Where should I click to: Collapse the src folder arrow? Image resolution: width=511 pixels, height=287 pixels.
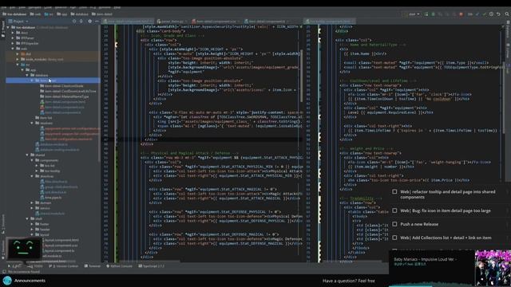coord(18,65)
